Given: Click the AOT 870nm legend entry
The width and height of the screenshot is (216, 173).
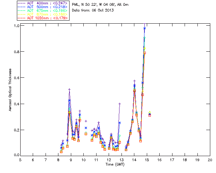Looking at the screenshot, I should (43, 14).
